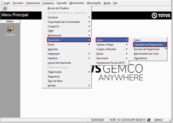Select the Financeiro menu entry
This screenshot has width=173, height=123.
[x=69, y=40]
